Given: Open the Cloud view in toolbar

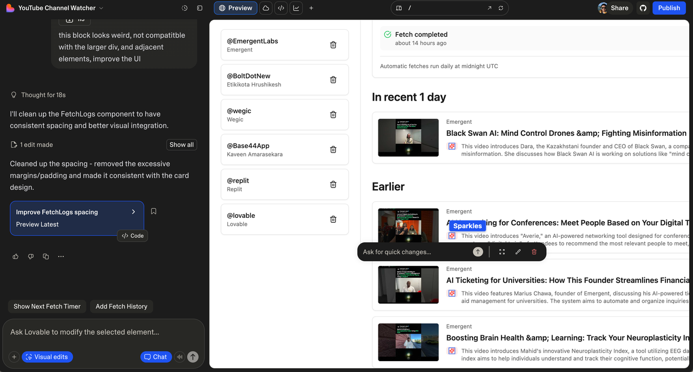Looking at the screenshot, I should (x=266, y=8).
